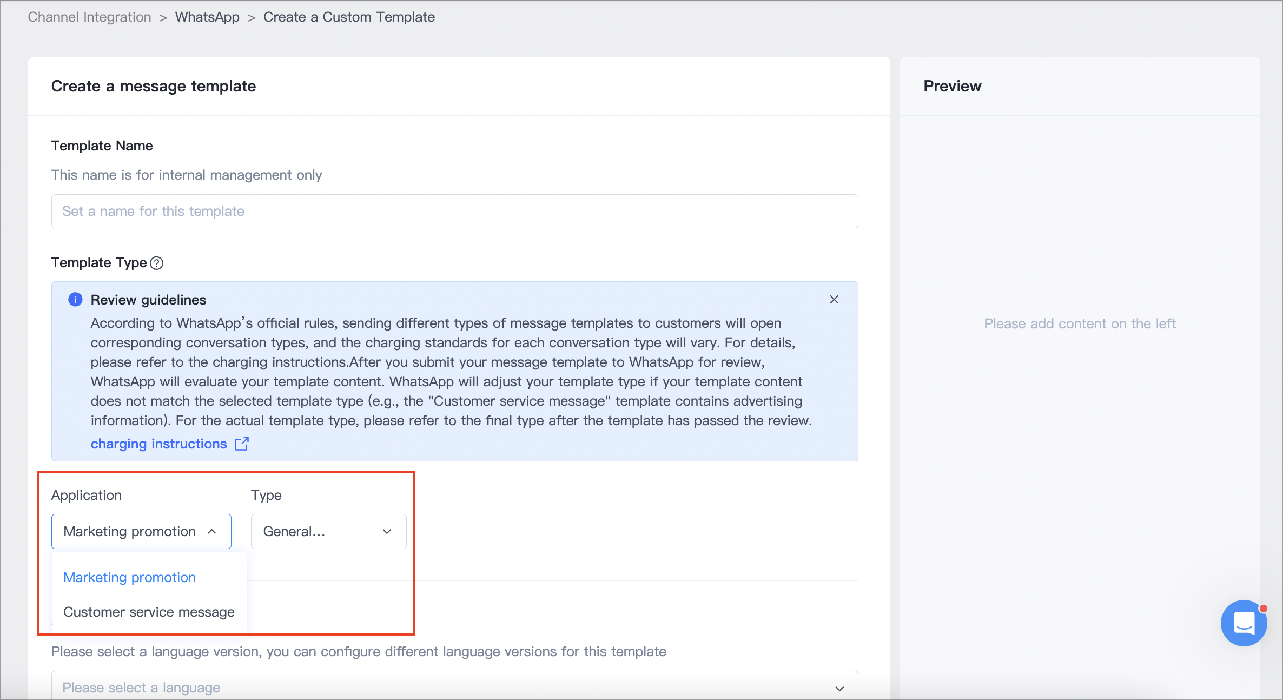
Task: Expand the Type dropdown showing General
Action: [x=328, y=531]
